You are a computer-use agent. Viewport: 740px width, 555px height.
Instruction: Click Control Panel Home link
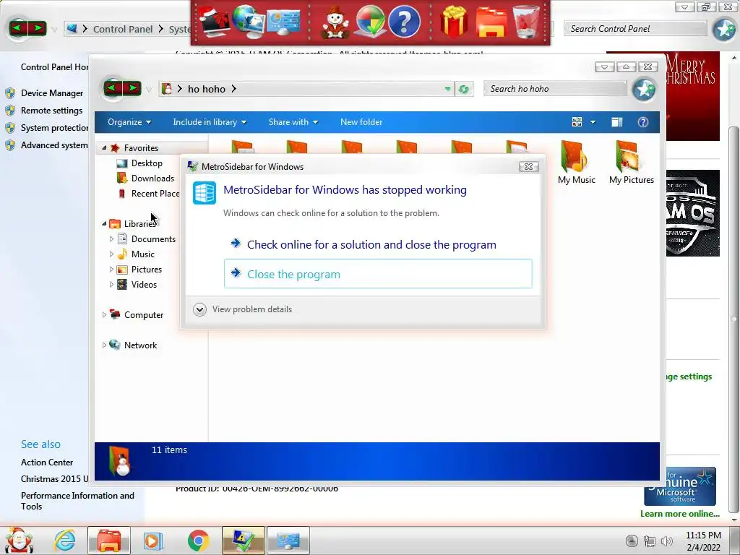pos(54,67)
